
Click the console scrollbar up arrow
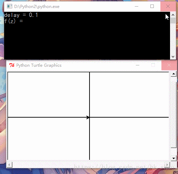click(173, 15)
